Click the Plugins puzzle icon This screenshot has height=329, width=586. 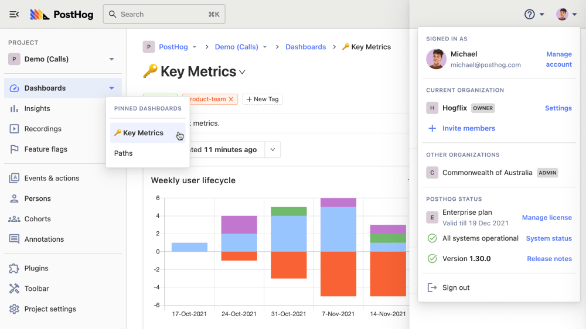14,268
